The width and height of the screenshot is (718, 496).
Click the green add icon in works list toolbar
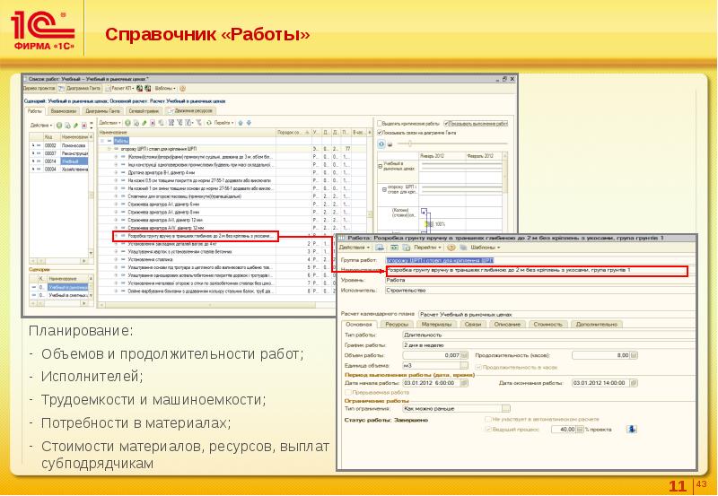[128, 123]
